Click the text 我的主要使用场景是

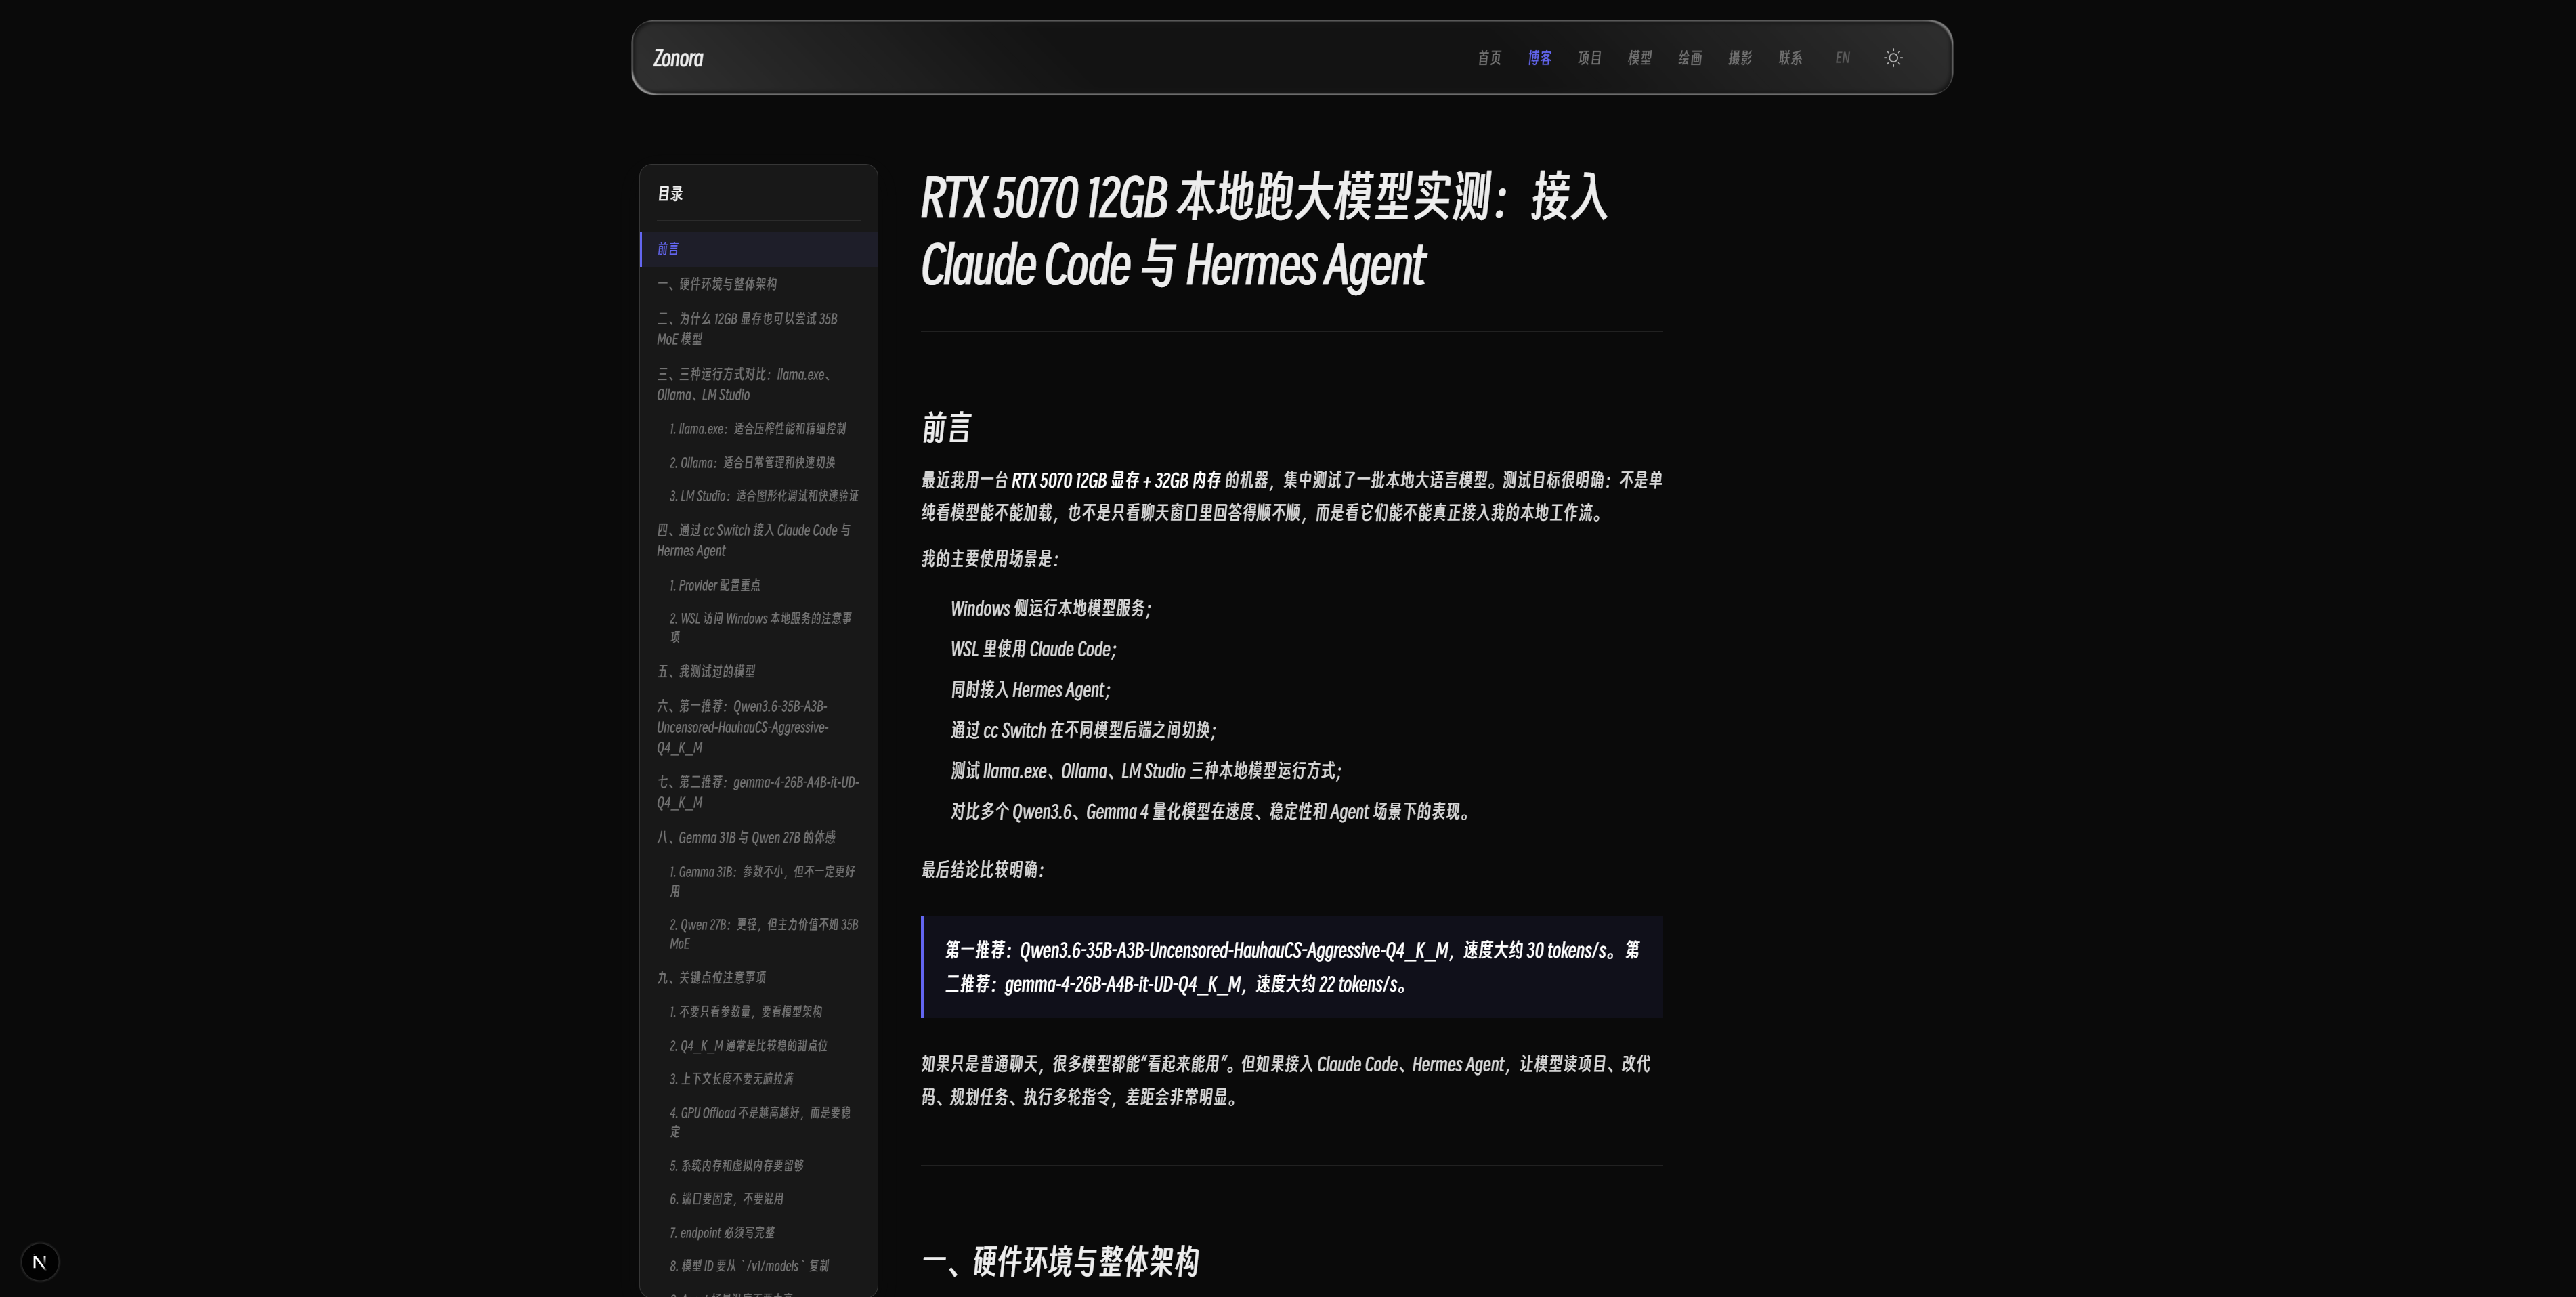click(x=989, y=559)
